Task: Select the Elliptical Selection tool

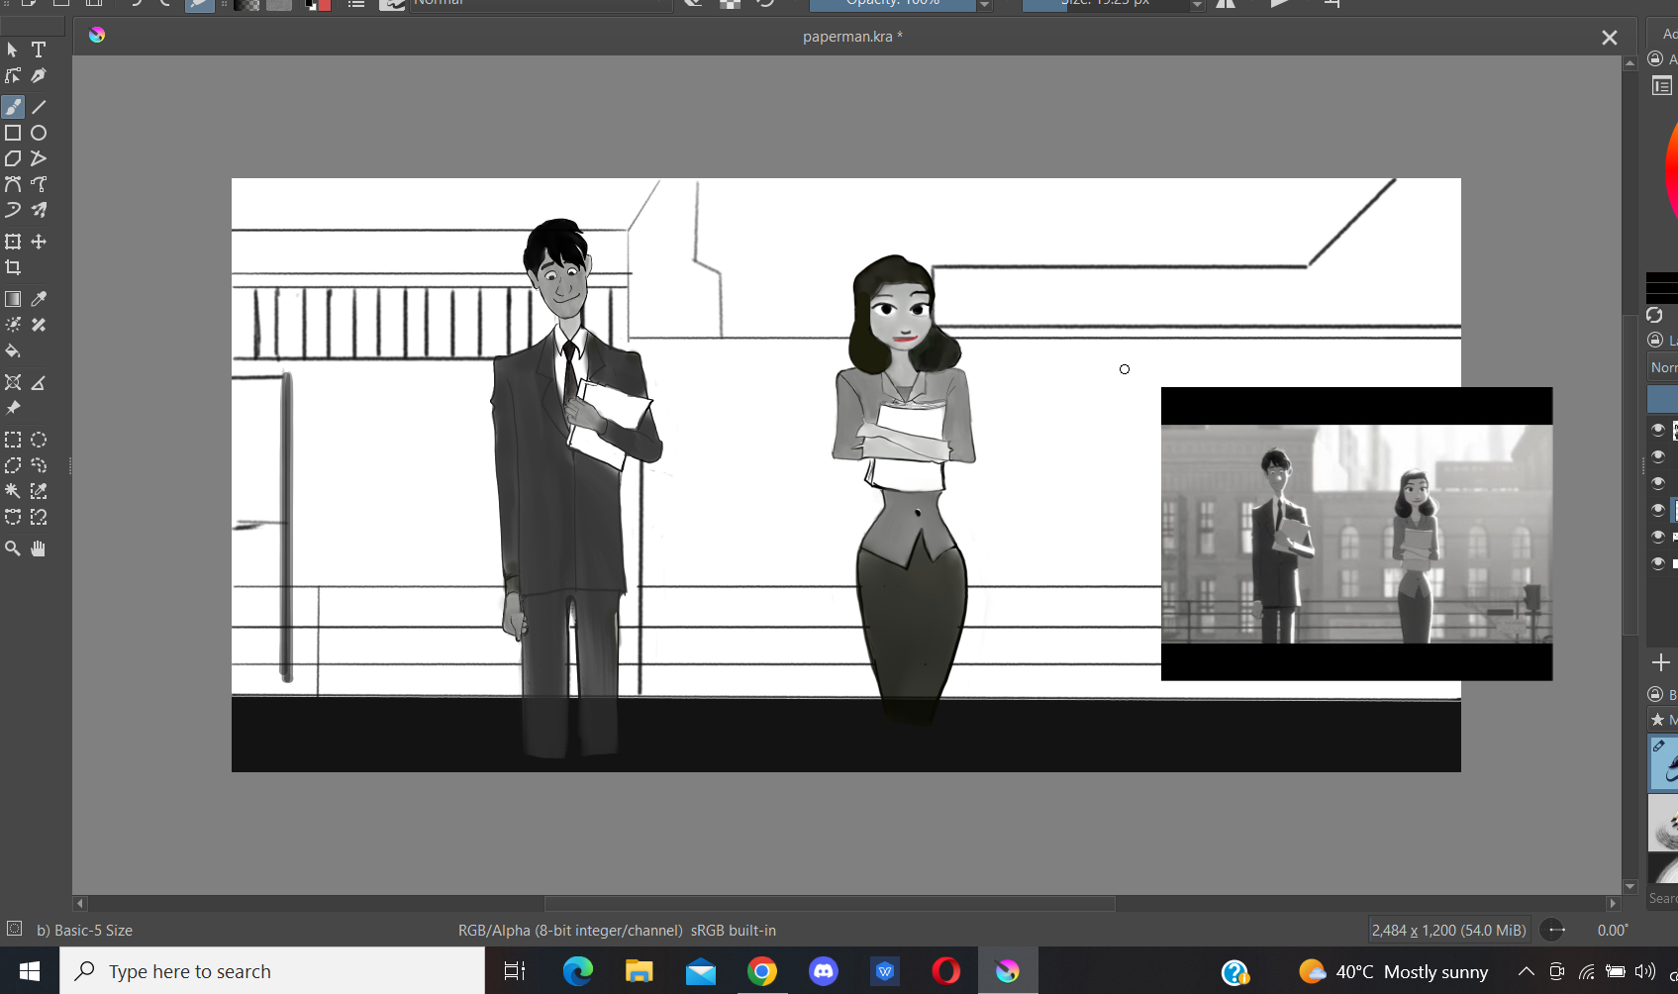Action: coord(39,440)
